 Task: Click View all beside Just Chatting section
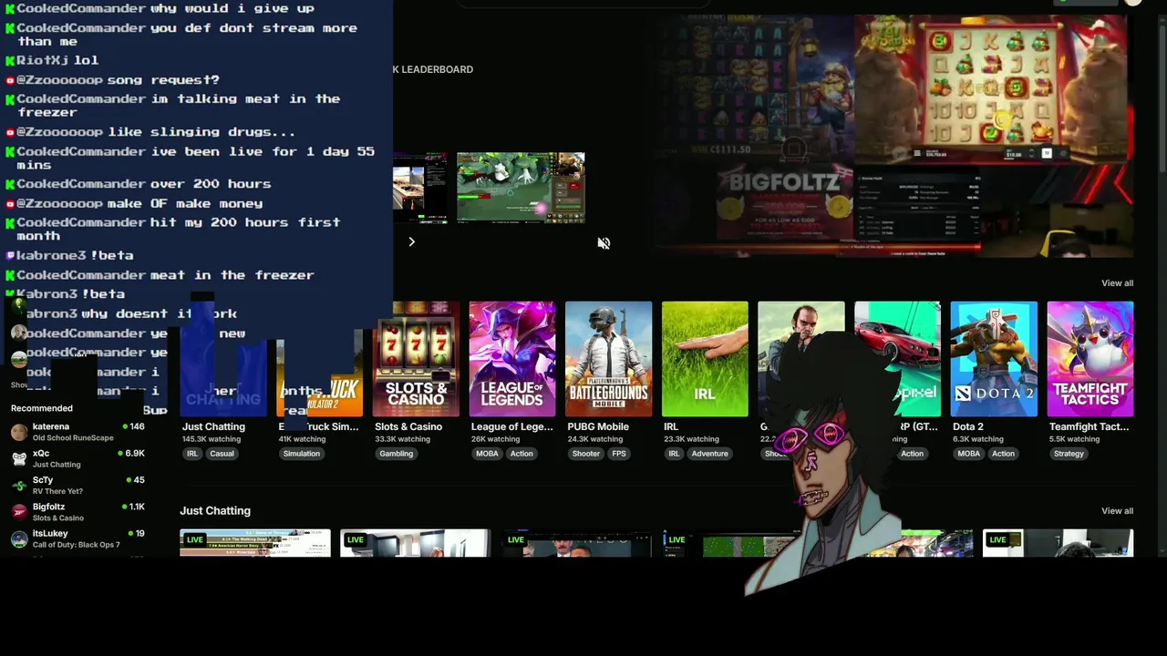[1117, 511]
